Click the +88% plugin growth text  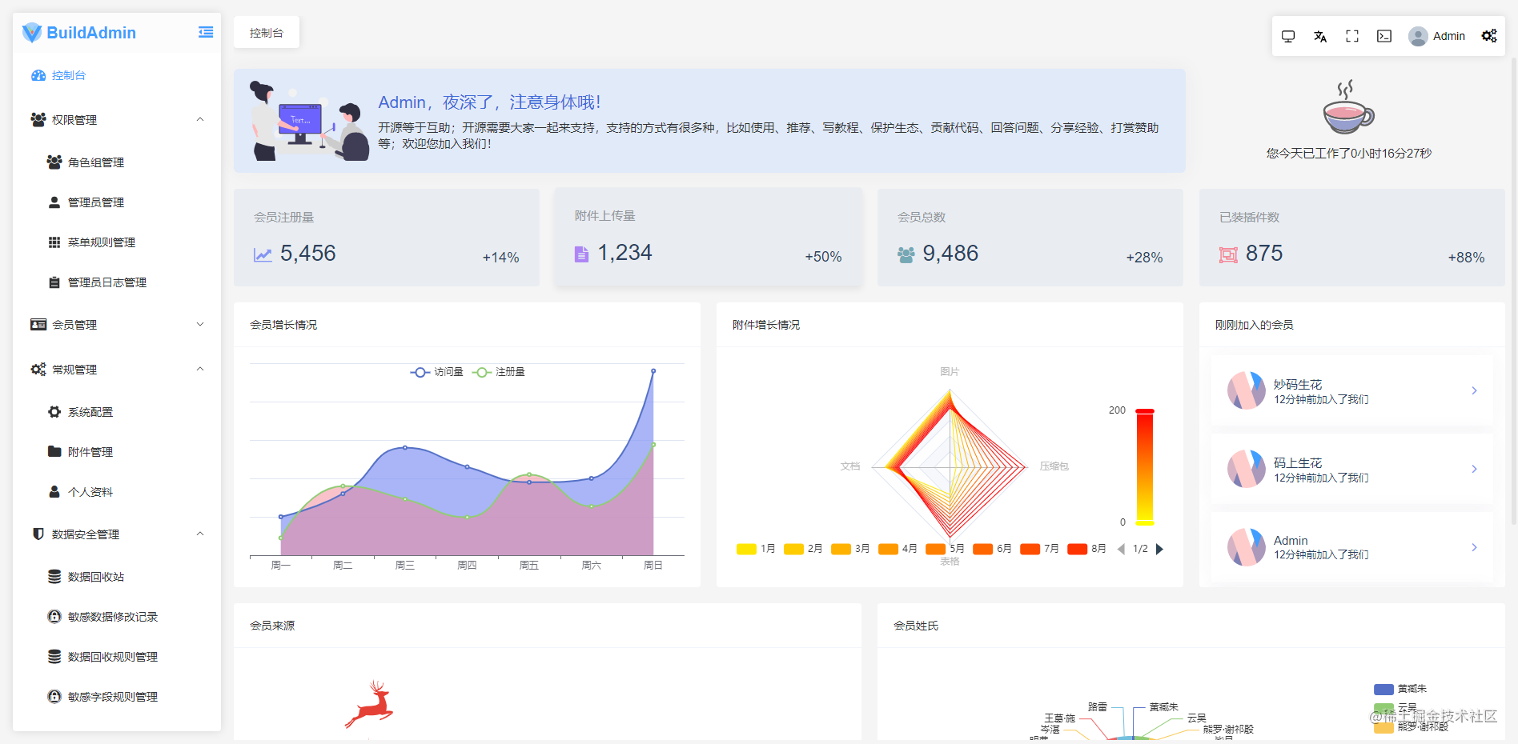1466,258
